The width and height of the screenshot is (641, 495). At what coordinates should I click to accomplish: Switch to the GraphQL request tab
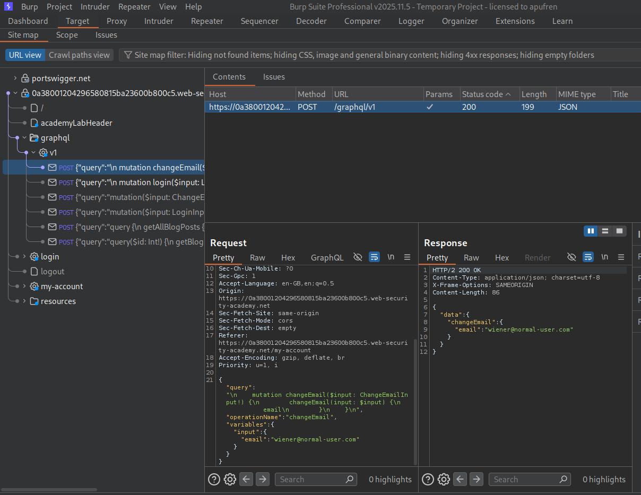[327, 258]
